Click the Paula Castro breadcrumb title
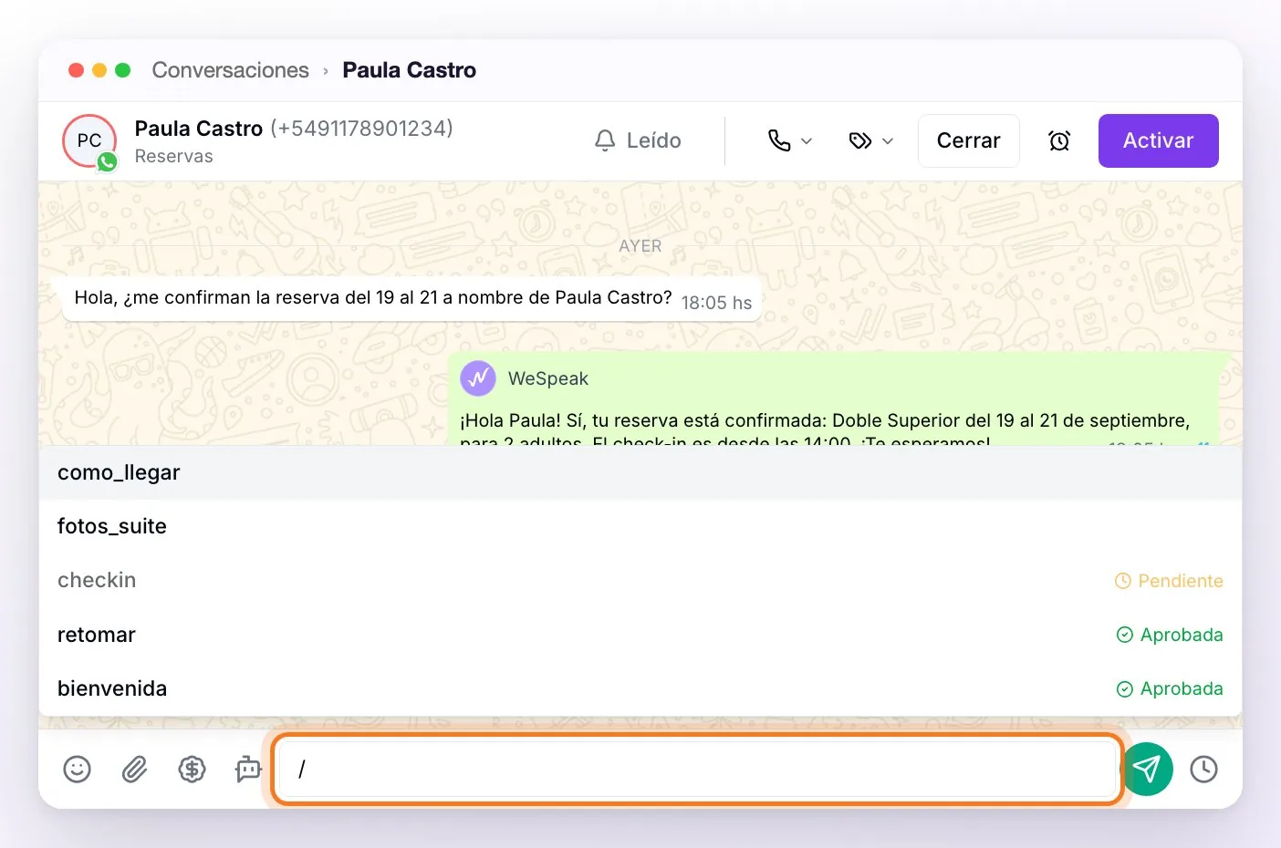 coord(410,70)
